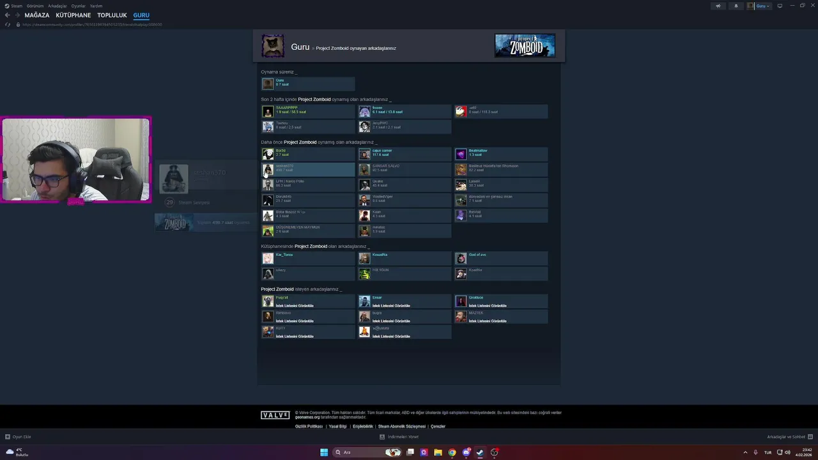Open Quake friend avatar

point(364,185)
